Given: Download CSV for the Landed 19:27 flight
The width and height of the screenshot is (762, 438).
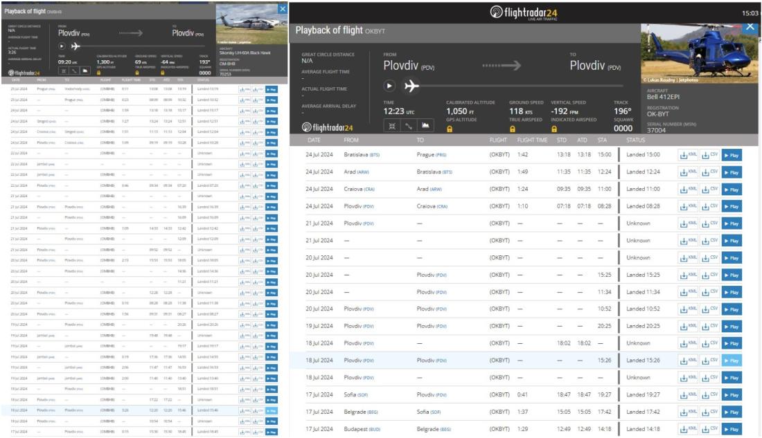Looking at the screenshot, I should pos(709,395).
